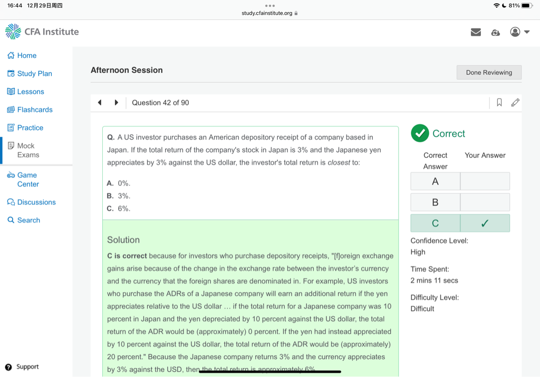Go to next question with the right arrow
The image size is (540, 377).
[116, 103]
